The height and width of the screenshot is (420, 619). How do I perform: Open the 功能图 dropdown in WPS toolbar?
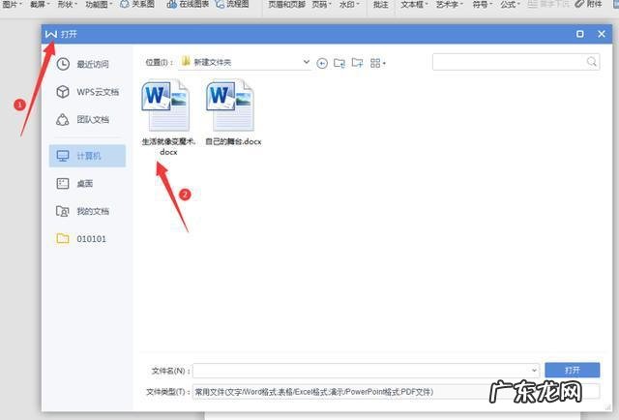coord(99,5)
